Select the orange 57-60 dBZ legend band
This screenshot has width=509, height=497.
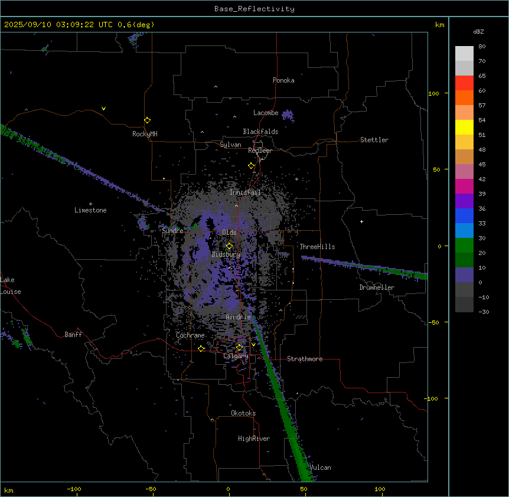coord(464,97)
